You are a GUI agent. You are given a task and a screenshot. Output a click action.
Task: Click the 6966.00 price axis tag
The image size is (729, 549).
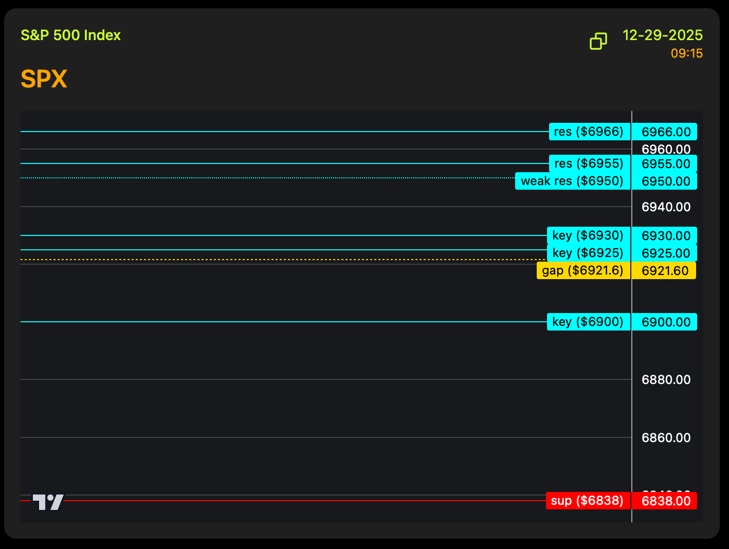[x=666, y=132]
